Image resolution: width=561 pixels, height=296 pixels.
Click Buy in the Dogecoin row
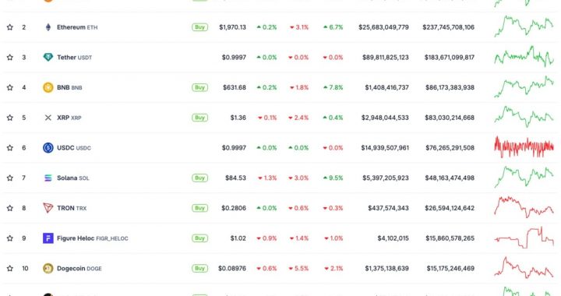(199, 269)
